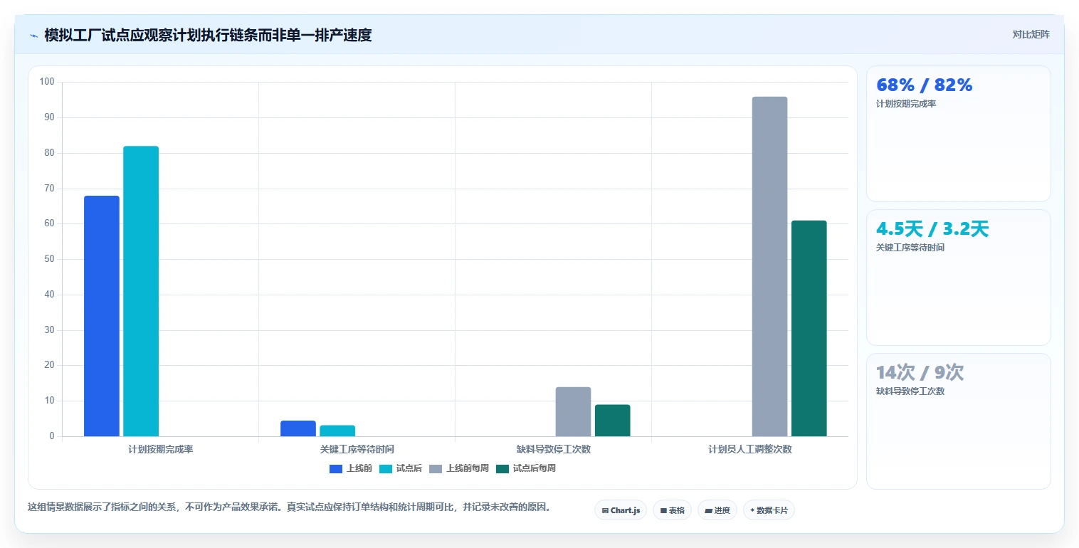Click the 对比矩阵 label in header
The height and width of the screenshot is (548, 1079).
[x=1031, y=34]
